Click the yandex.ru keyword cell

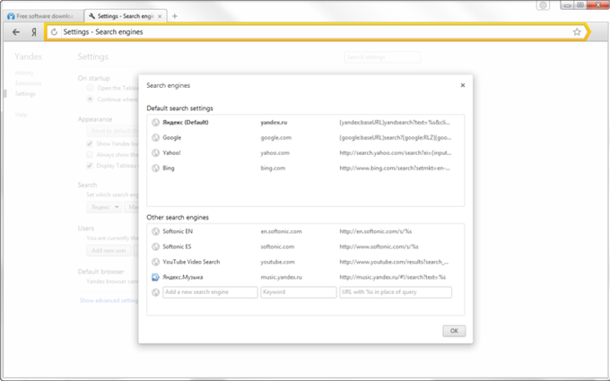[274, 123]
